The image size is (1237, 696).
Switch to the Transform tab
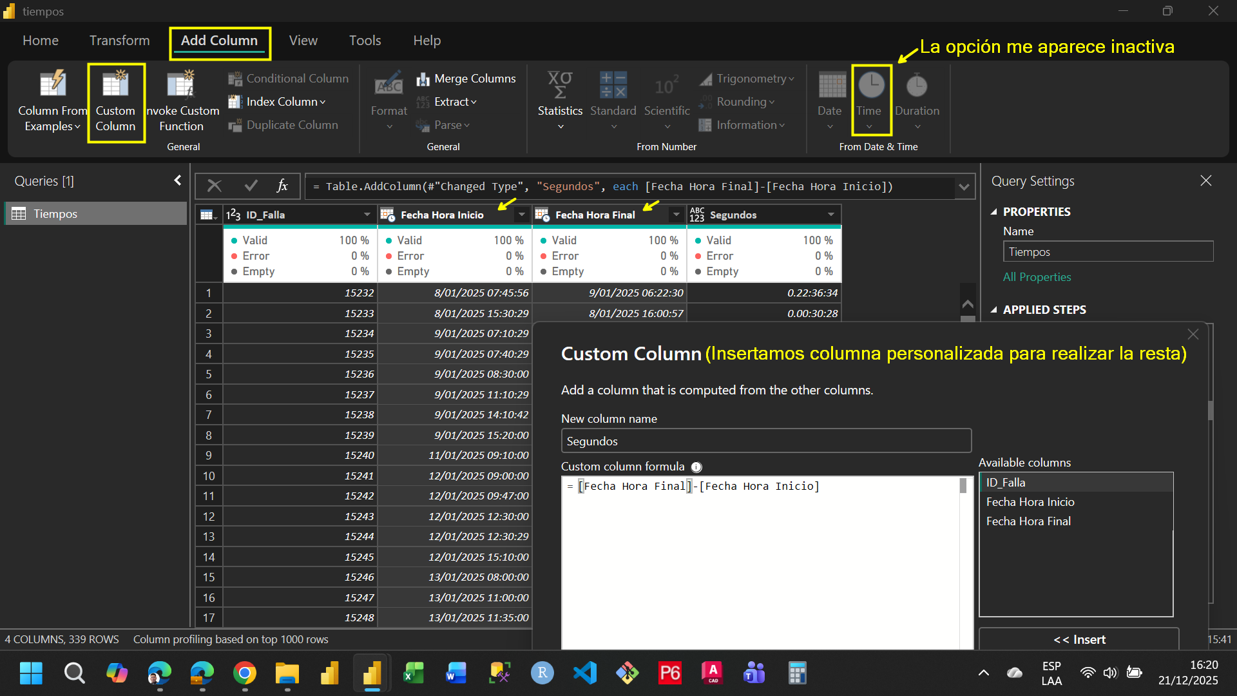(x=119, y=41)
